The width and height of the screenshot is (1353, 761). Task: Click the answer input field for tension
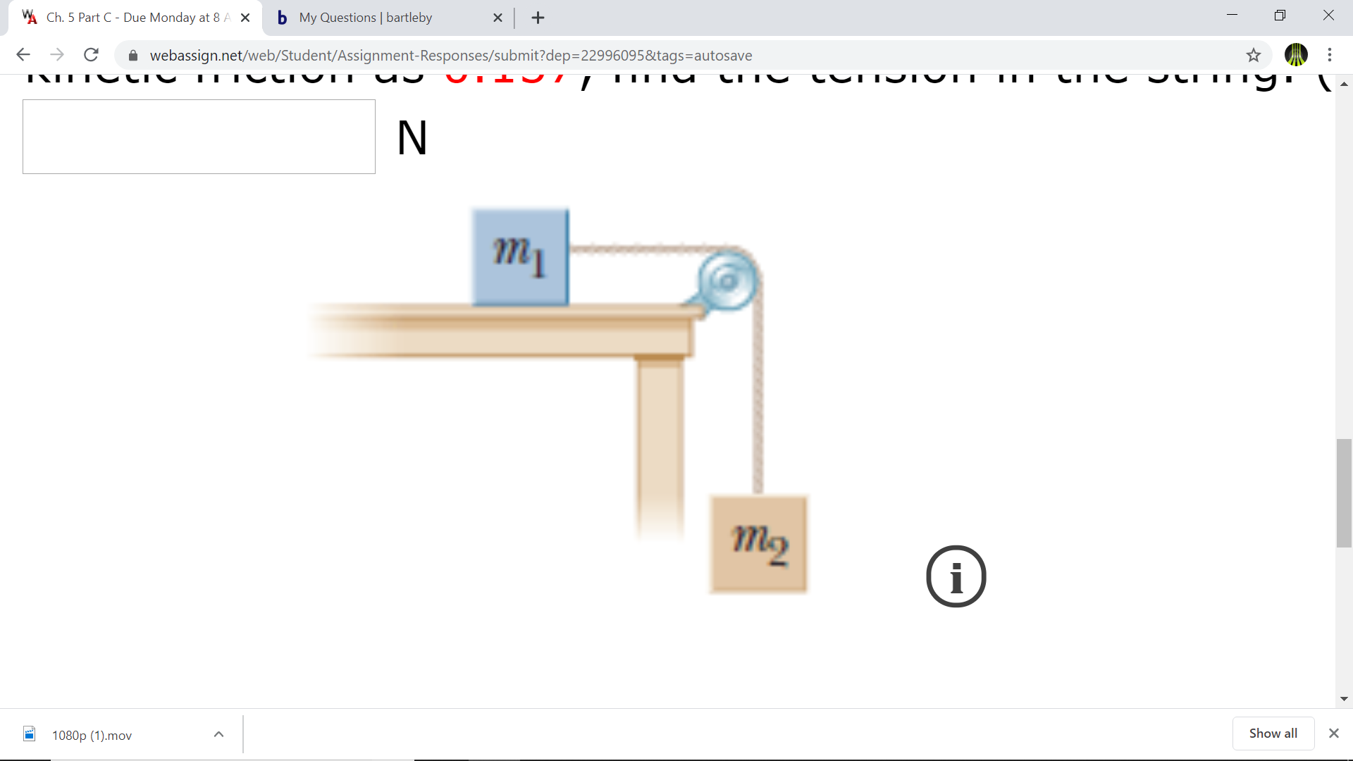(199, 137)
